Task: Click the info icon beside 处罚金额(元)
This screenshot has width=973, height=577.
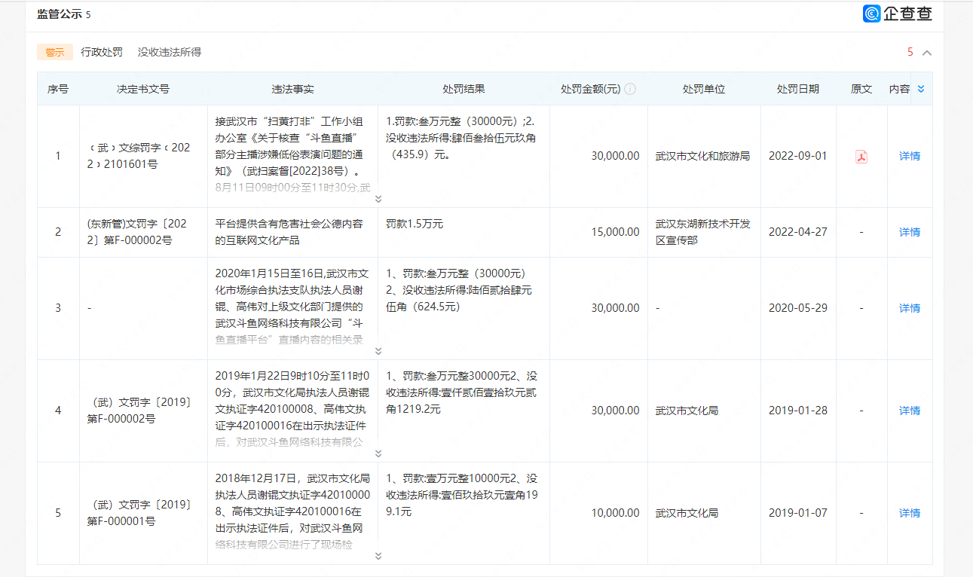Action: (x=630, y=89)
